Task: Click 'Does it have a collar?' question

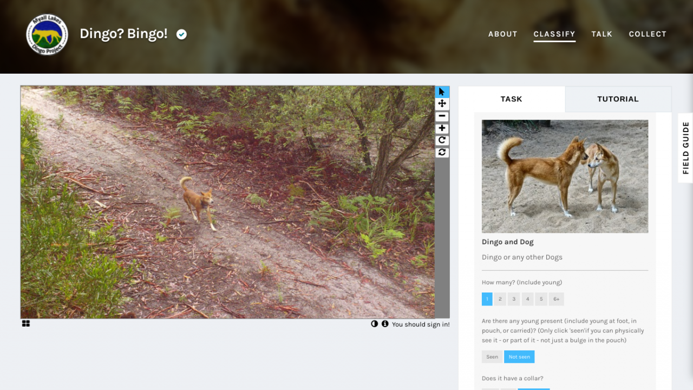Action: (x=512, y=379)
